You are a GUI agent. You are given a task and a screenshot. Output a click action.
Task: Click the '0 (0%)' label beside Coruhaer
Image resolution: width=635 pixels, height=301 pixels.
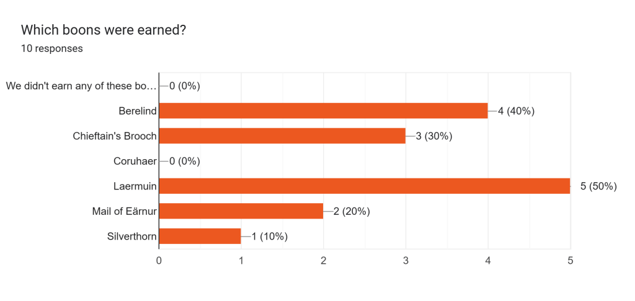point(185,161)
